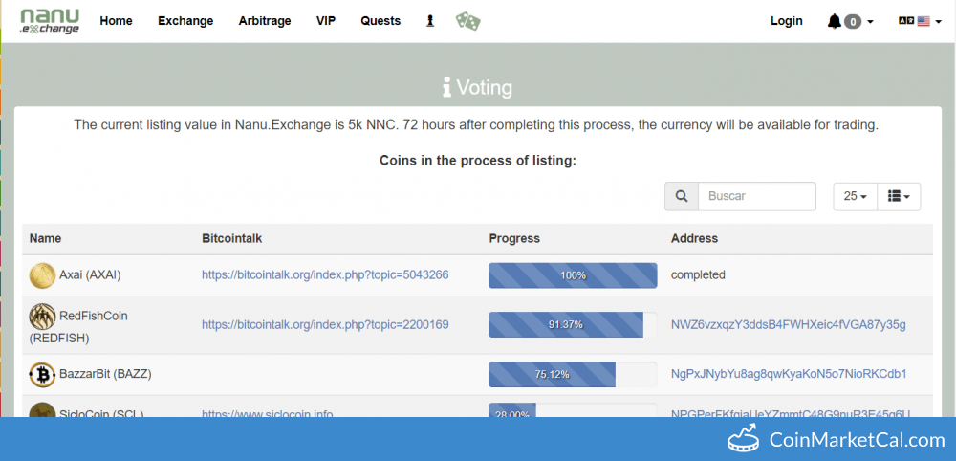This screenshot has width=956, height=461.
Task: Click the search magnifier icon
Action: [x=682, y=196]
